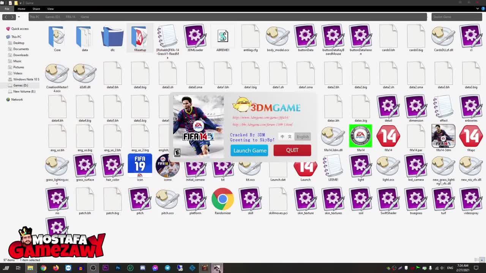
Task: Select the effect notepad file
Action: pos(443,109)
